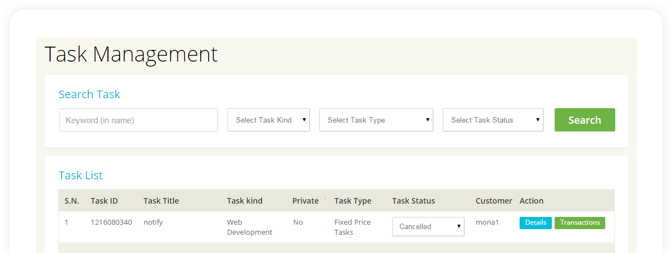
Task: Change the Cancelled task status dropdown
Action: pyautogui.click(x=428, y=226)
